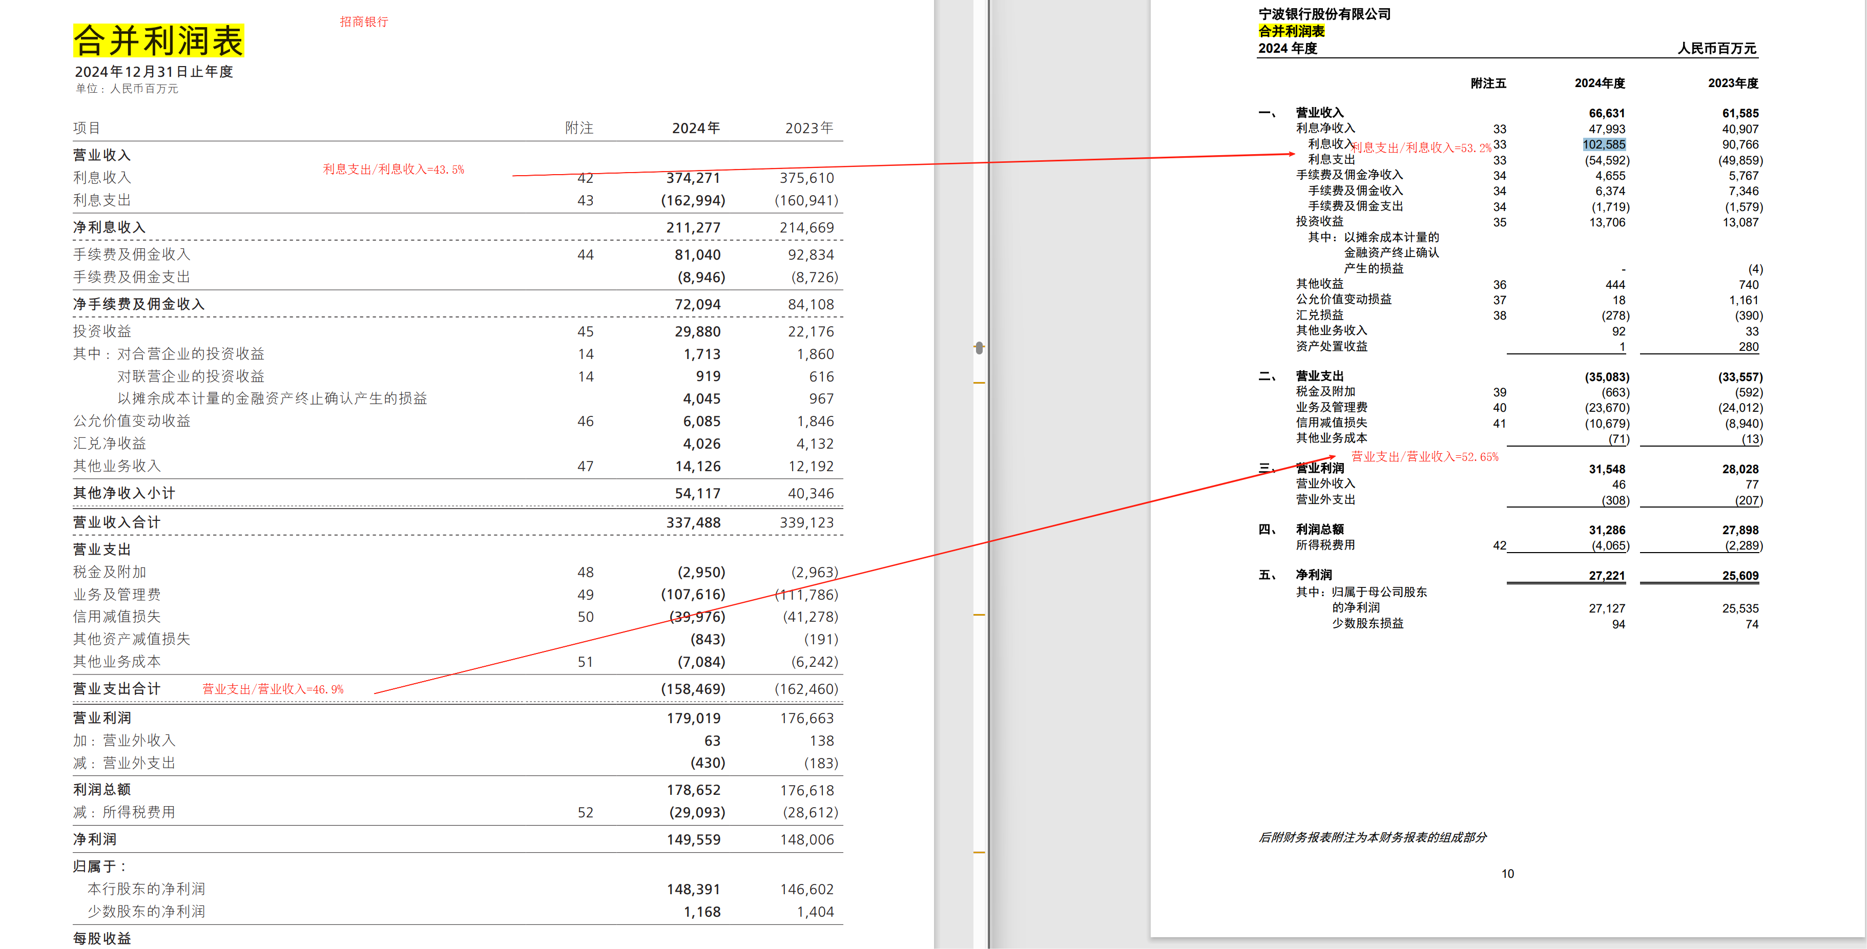Image resolution: width=1867 pixels, height=949 pixels.
Task: Click the middle orange scrollbar highlight marker
Action: point(979,614)
